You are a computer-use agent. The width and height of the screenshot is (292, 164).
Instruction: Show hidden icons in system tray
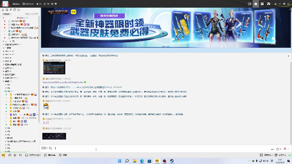click(249, 161)
